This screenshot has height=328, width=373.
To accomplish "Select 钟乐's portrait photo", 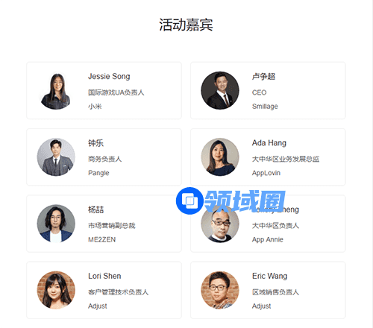I will coord(56,157).
